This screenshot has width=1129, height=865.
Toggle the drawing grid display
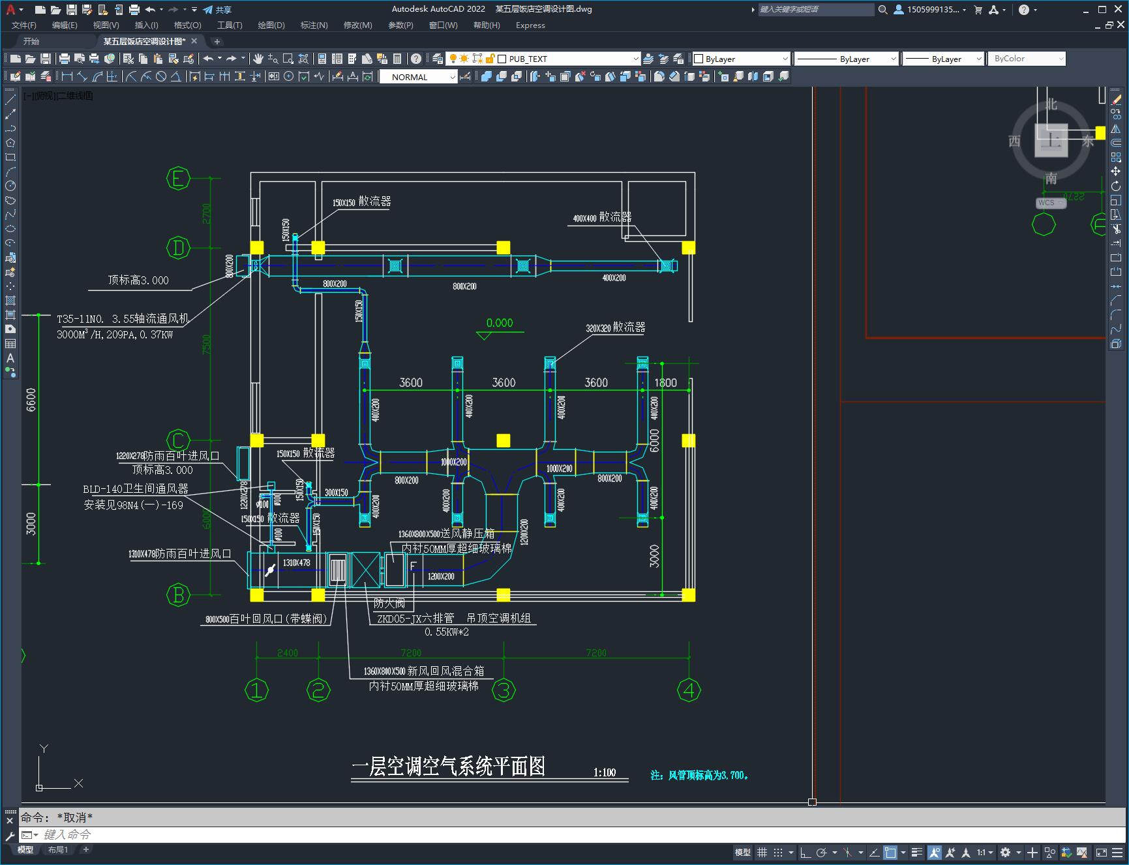pyautogui.click(x=762, y=852)
